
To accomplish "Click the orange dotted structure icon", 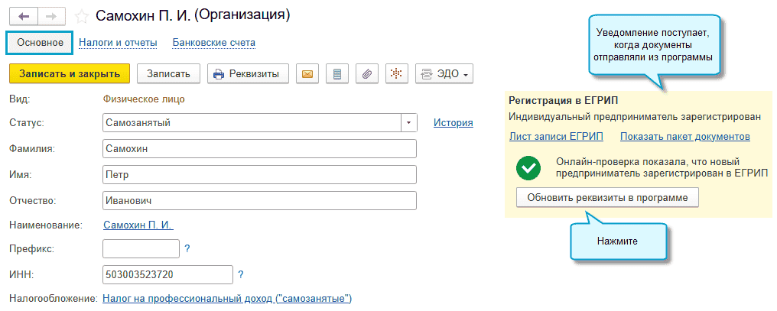I will pos(396,74).
